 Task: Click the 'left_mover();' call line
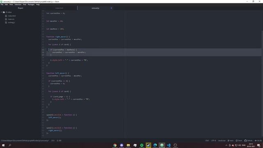point(55,118)
